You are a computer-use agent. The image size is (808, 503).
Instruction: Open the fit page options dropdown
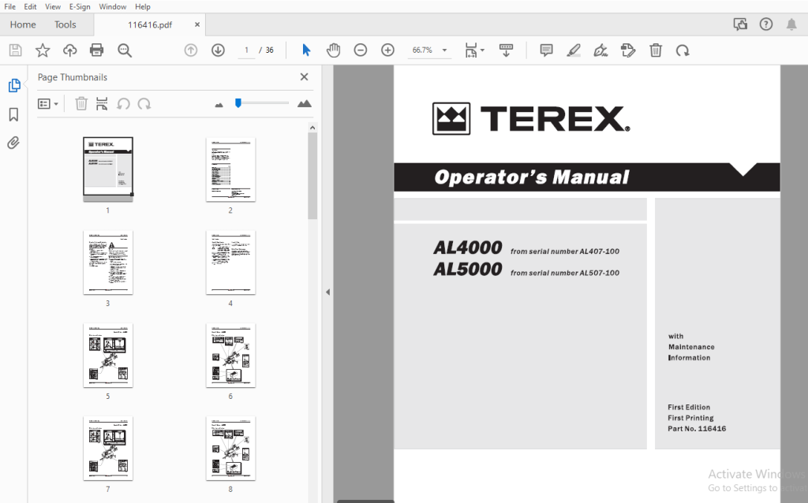point(474,50)
